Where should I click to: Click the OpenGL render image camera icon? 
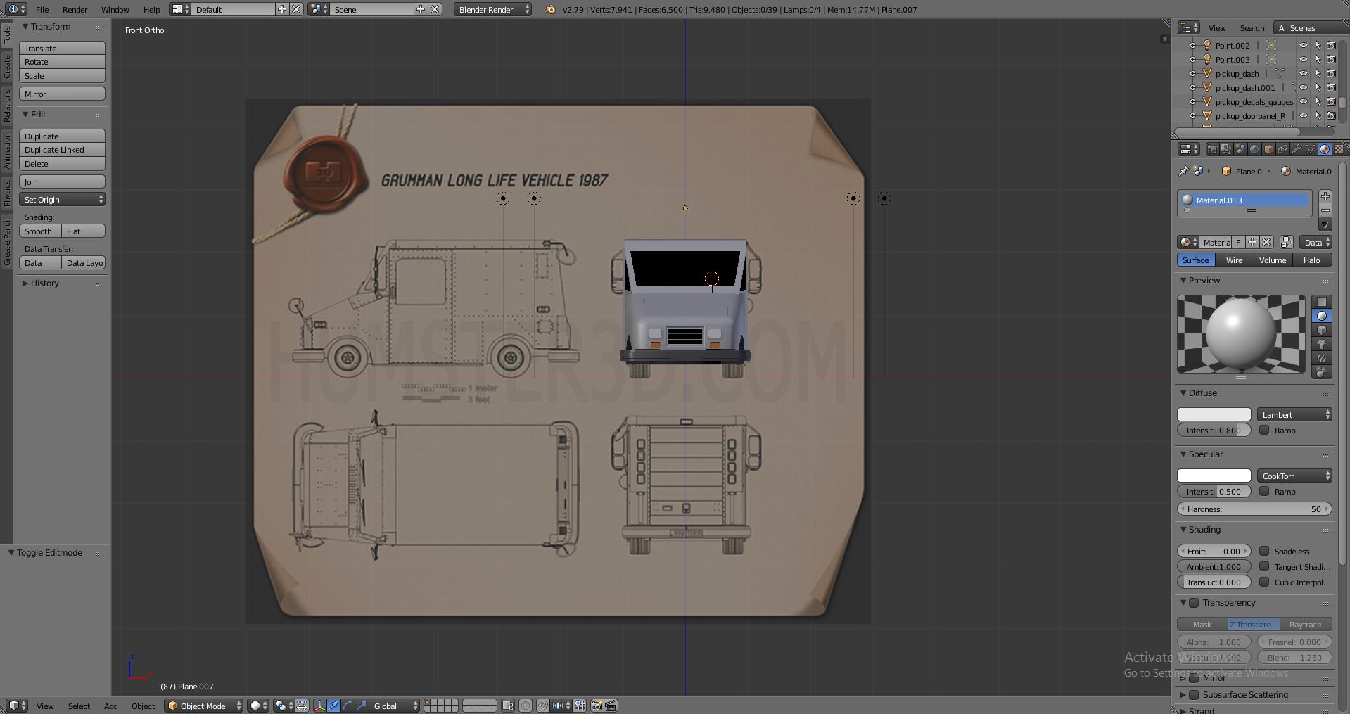597,706
